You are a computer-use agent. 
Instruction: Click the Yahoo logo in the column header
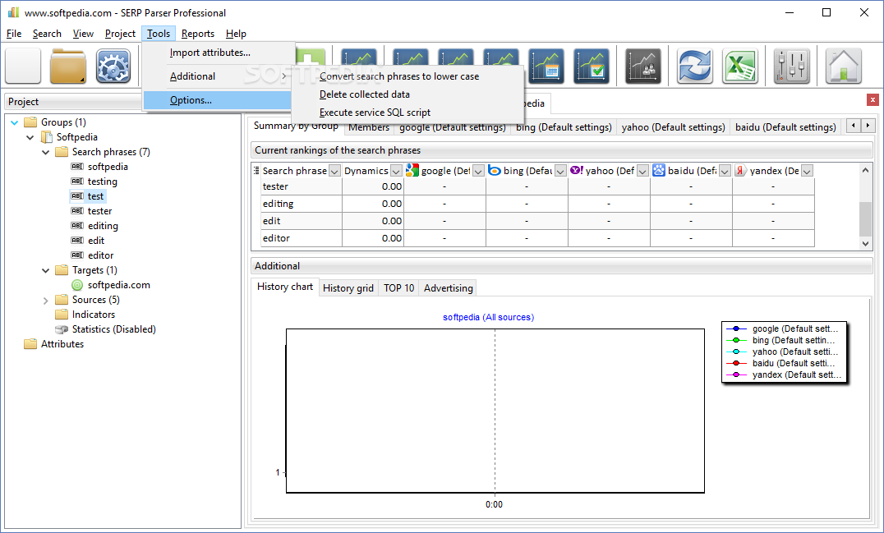pos(576,170)
